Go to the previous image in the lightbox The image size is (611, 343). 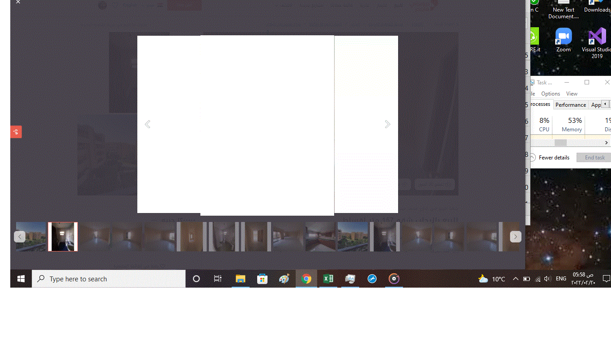[x=148, y=124]
